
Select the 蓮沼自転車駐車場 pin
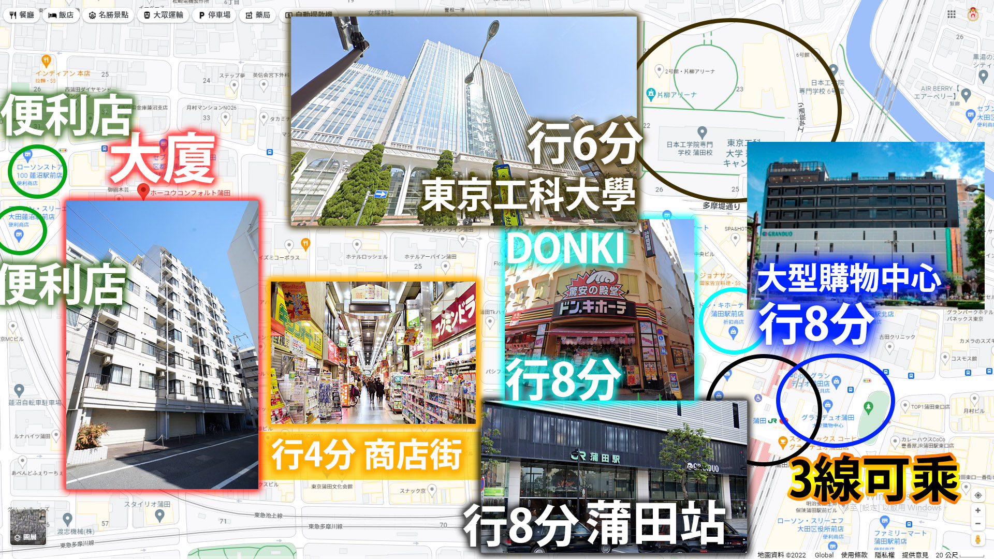click(19, 390)
